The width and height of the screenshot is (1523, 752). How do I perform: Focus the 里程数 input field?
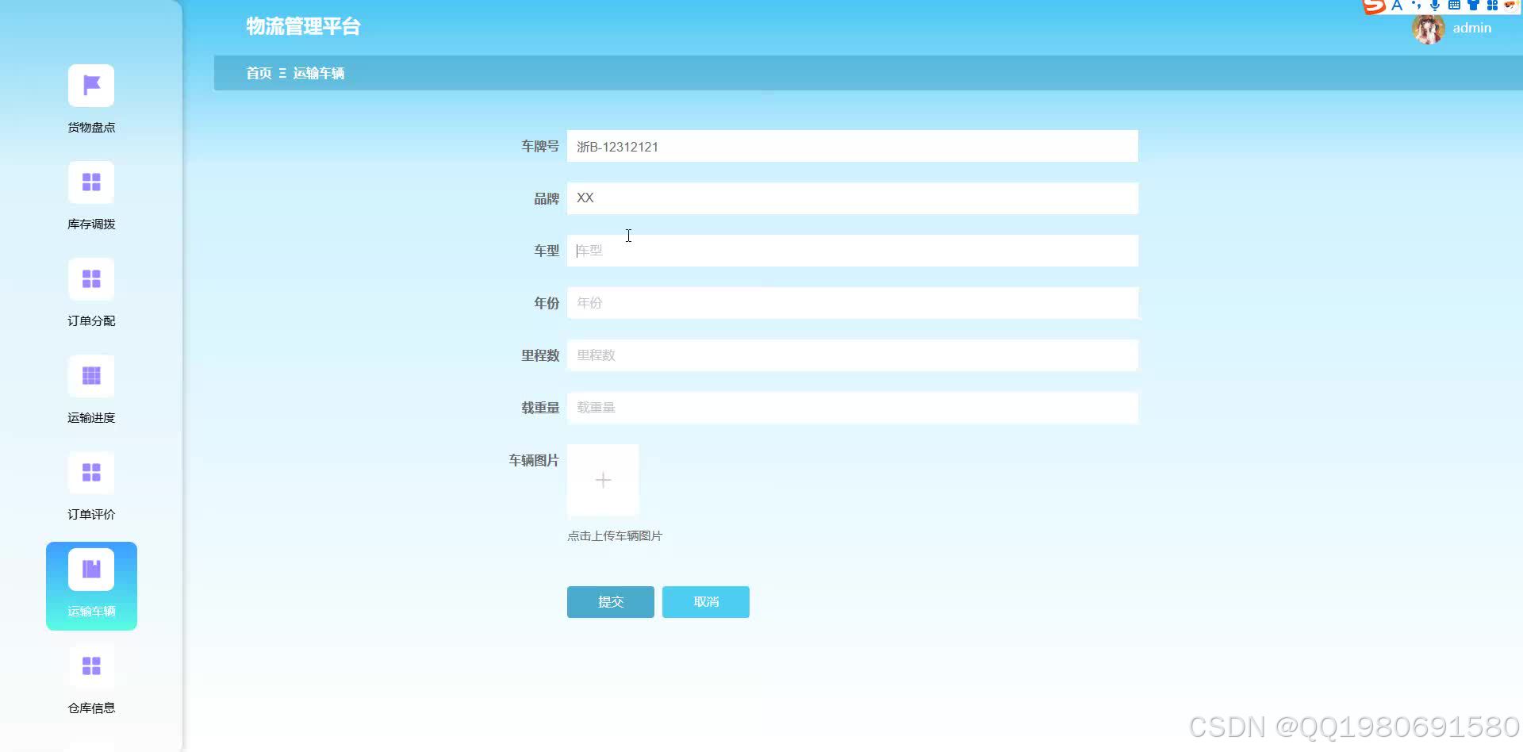853,355
